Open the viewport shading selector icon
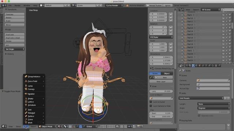 60,126
